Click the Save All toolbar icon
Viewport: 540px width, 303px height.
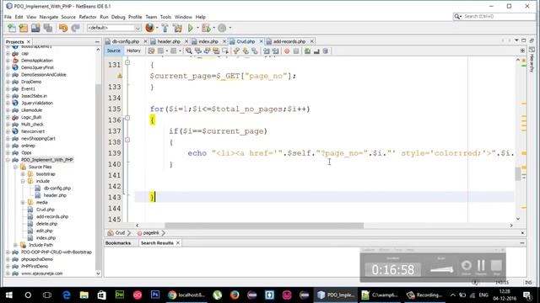point(48,28)
